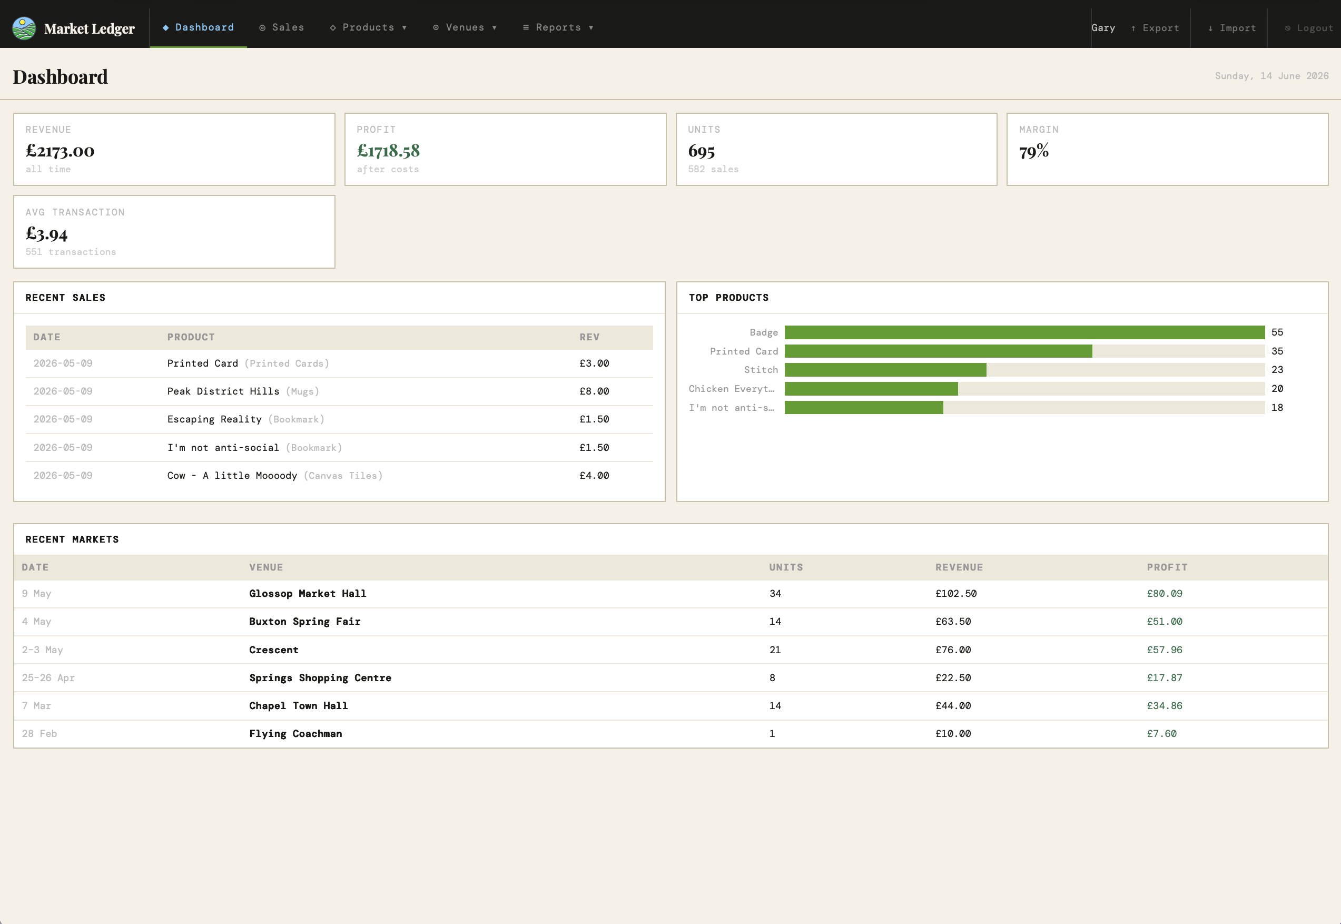Select the Revenue £2173.00 card
Image resolution: width=1341 pixels, height=924 pixels.
click(x=174, y=150)
